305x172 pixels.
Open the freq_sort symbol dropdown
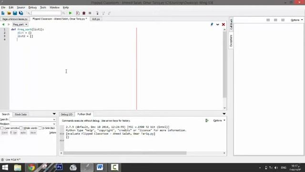coord(20,24)
